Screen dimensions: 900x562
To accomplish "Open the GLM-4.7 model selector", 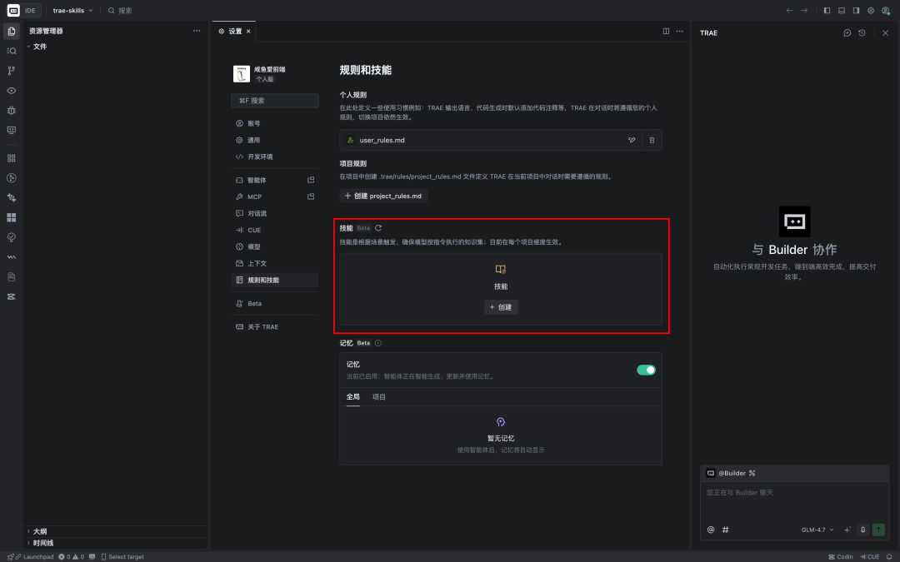I will coord(815,530).
